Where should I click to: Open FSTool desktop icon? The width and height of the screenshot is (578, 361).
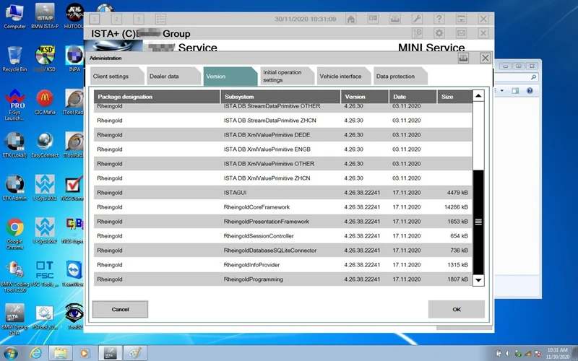click(45, 317)
